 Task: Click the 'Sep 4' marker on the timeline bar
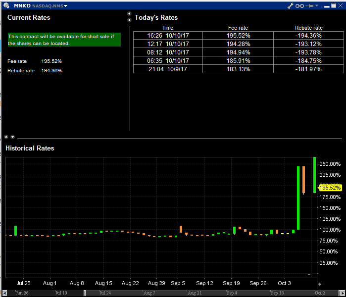[x=232, y=293]
